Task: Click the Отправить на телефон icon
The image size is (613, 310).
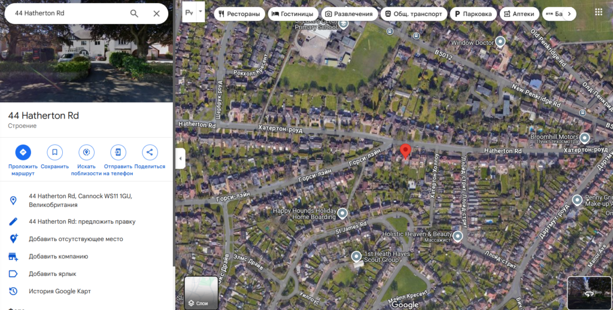Action: pos(118,152)
